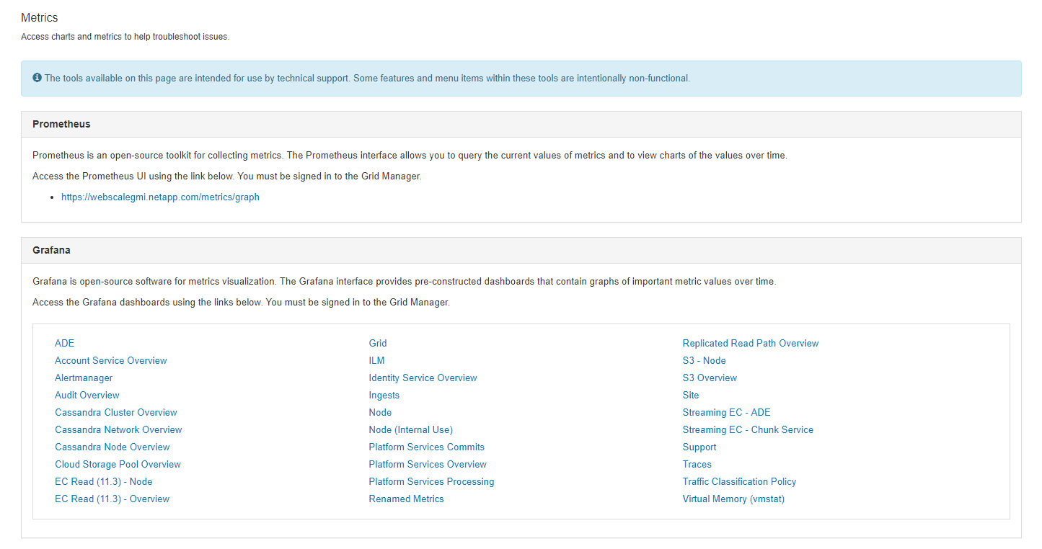Open Platform Services Overview dashboard
This screenshot has height=549, width=1042.
tap(428, 464)
